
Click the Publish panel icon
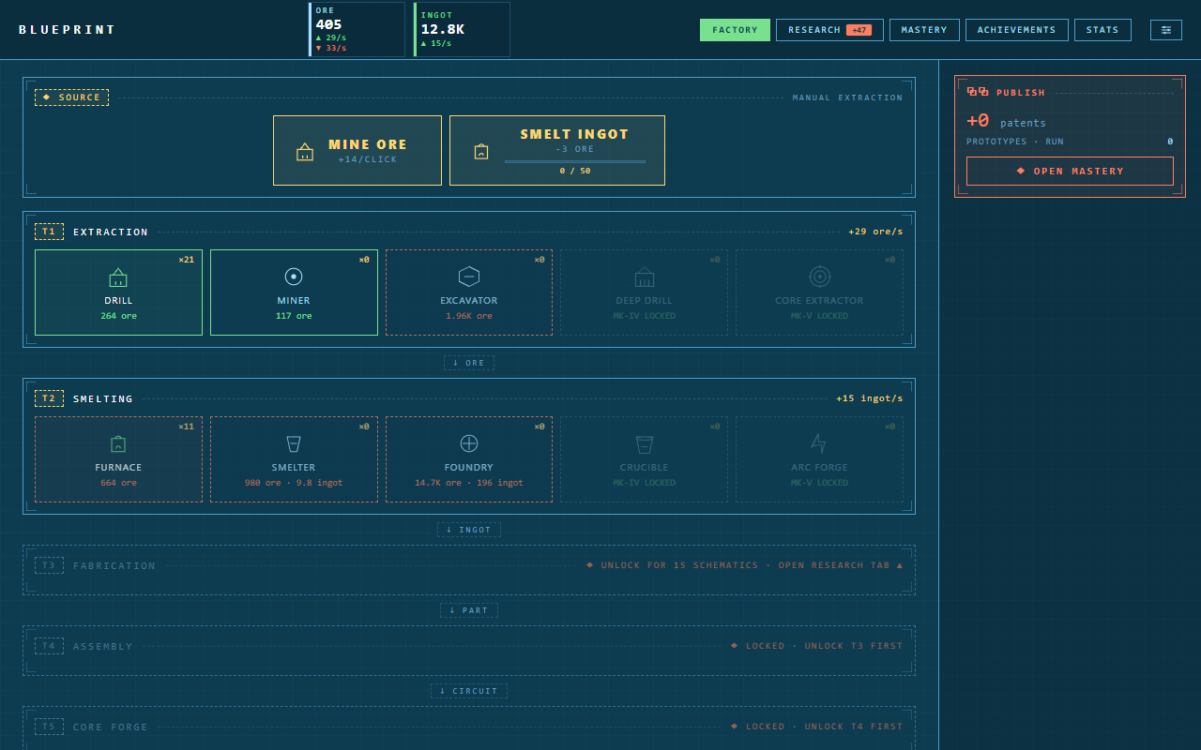[978, 92]
